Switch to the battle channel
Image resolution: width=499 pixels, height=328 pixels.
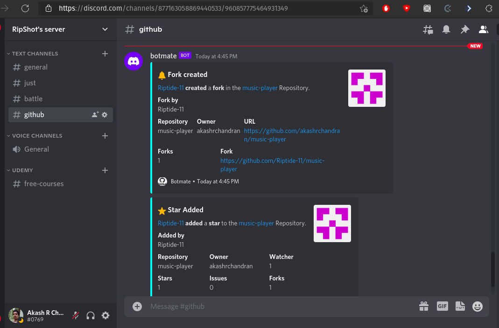coord(61,99)
